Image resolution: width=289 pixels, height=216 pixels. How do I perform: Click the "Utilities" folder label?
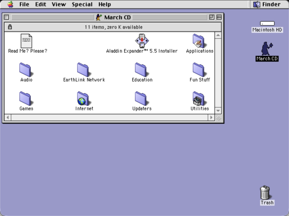(x=200, y=108)
